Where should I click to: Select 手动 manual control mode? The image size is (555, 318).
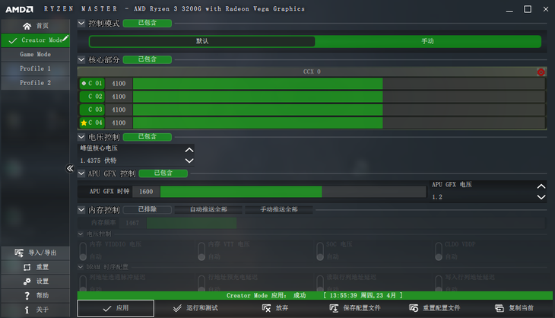(427, 42)
